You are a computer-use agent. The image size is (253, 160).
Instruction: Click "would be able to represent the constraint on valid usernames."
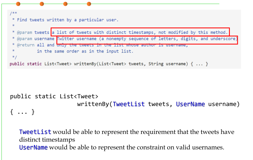(x=137, y=147)
